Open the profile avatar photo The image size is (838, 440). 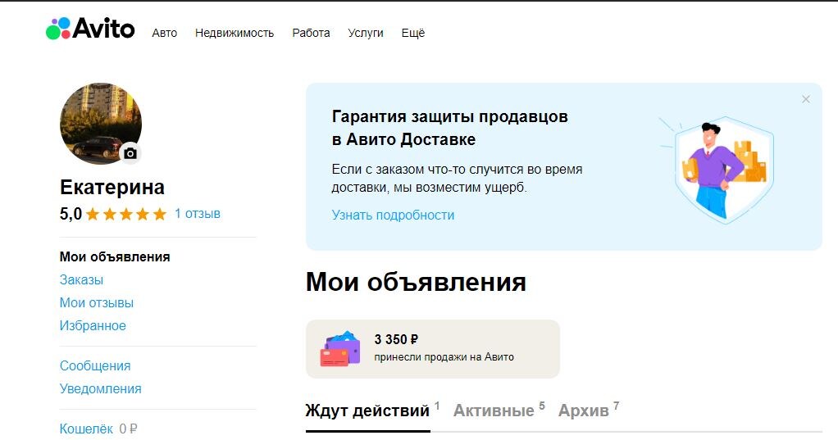(x=101, y=124)
